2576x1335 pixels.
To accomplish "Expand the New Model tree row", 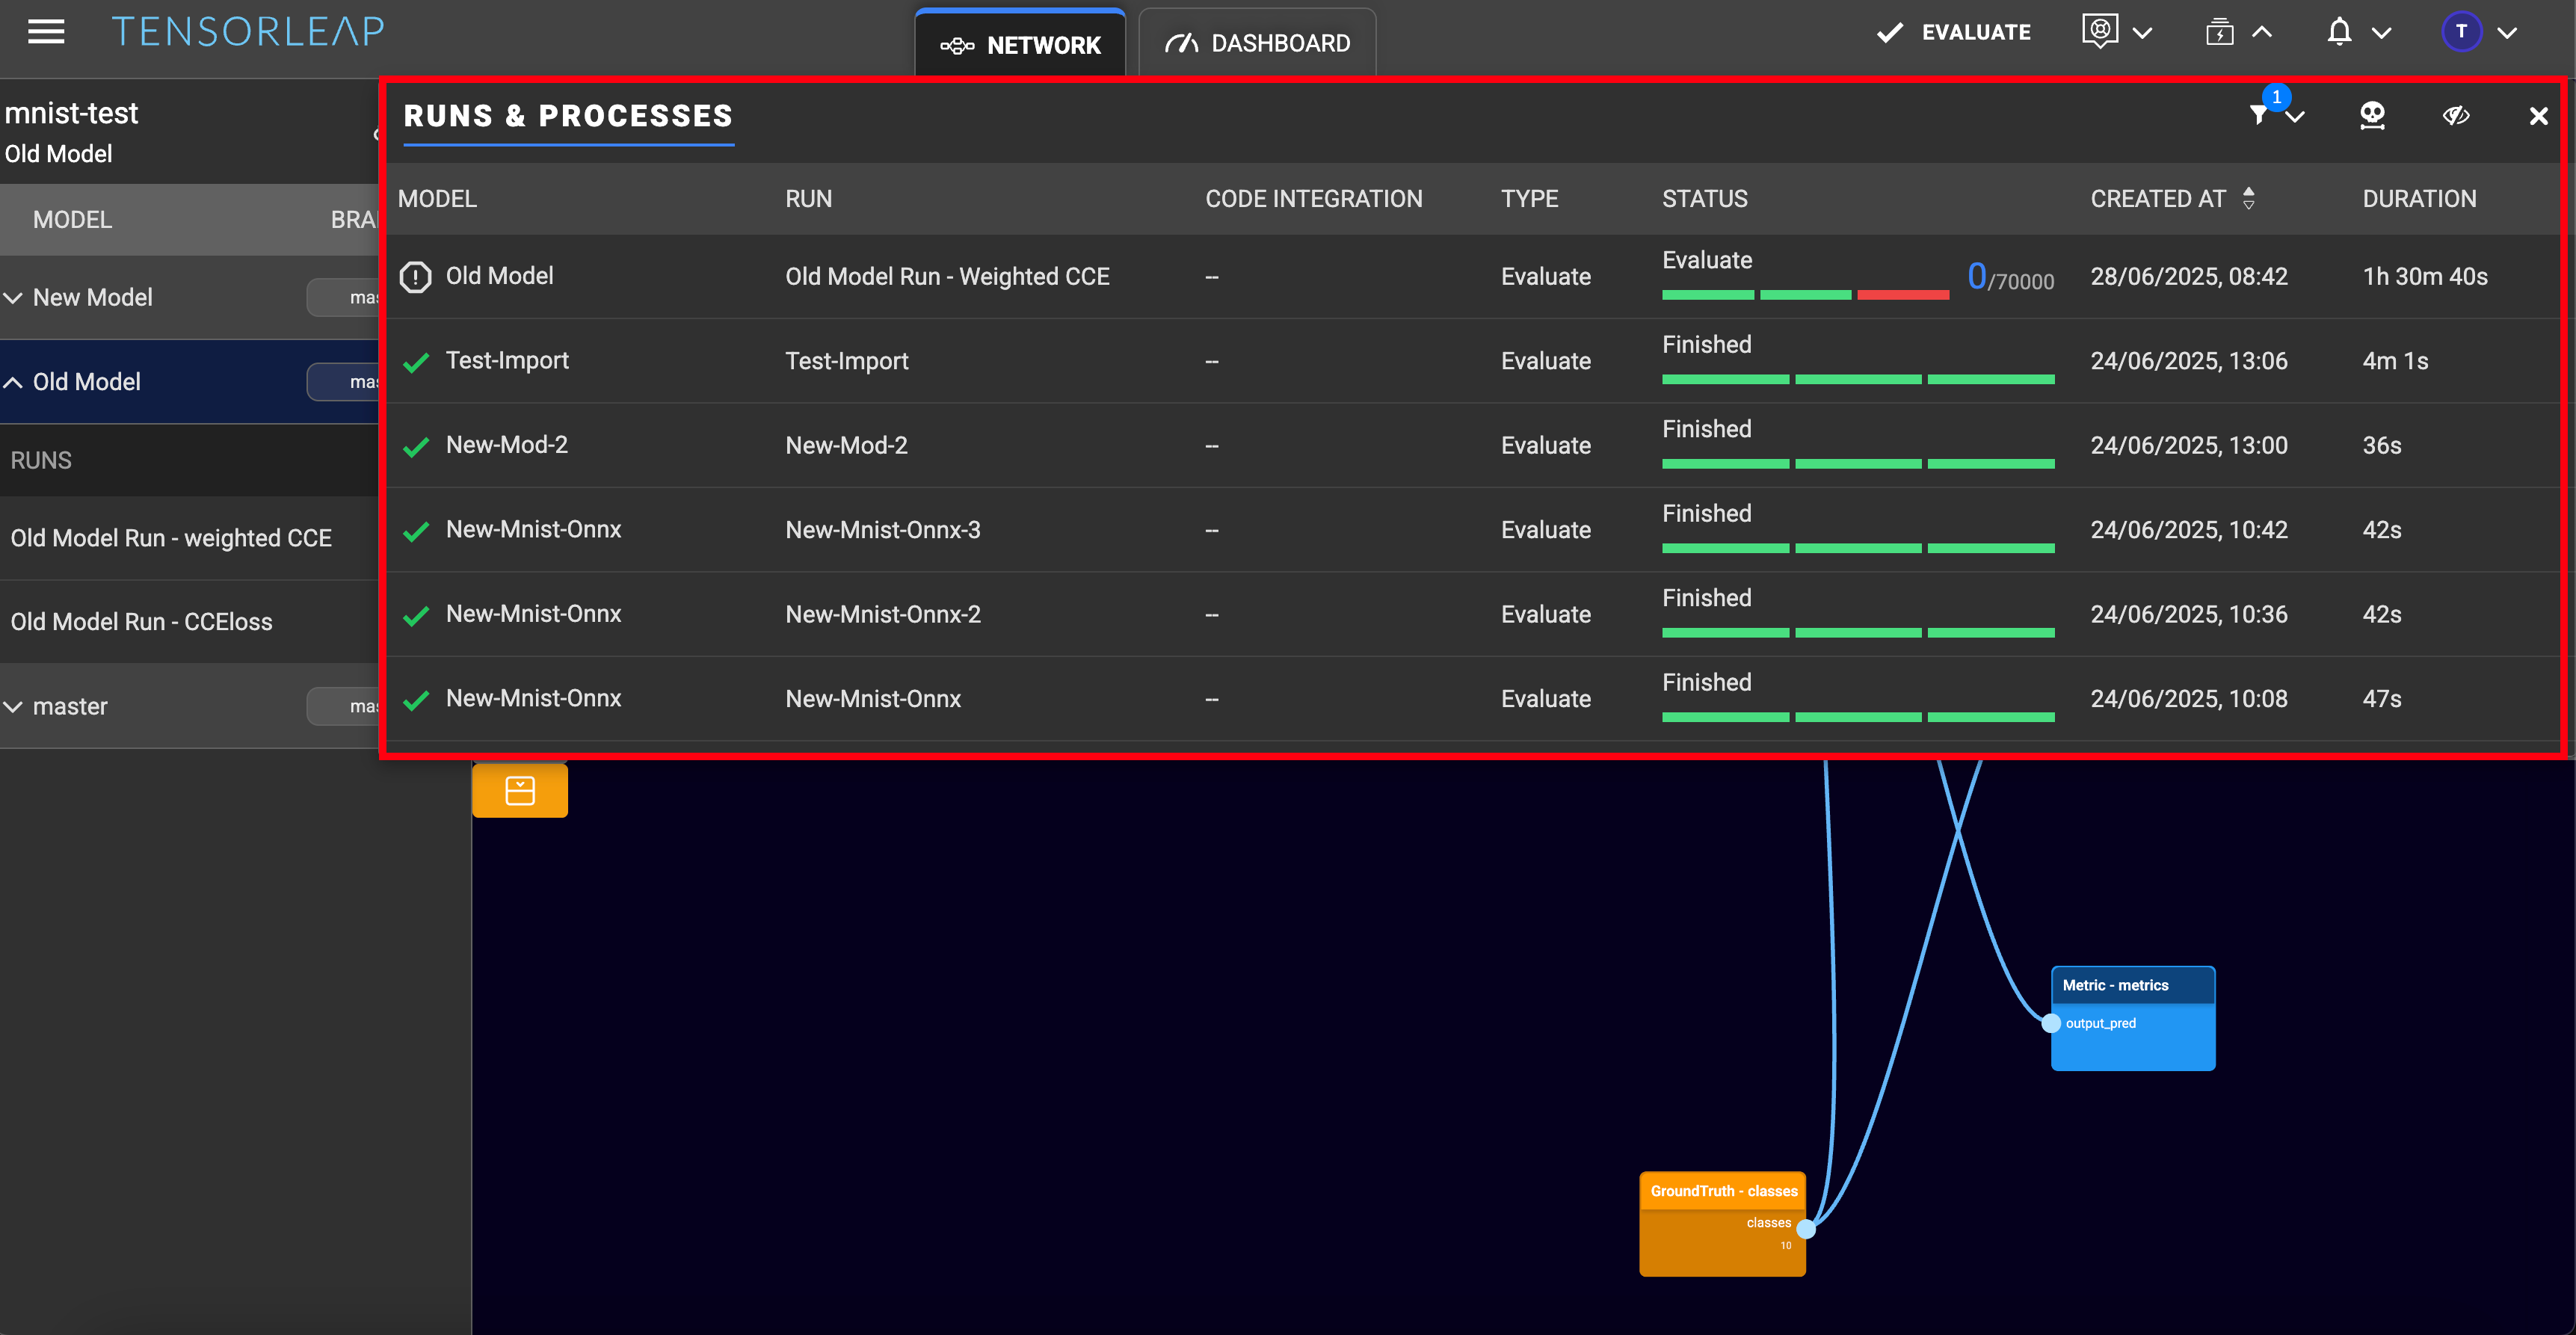I will pyautogui.click(x=14, y=298).
